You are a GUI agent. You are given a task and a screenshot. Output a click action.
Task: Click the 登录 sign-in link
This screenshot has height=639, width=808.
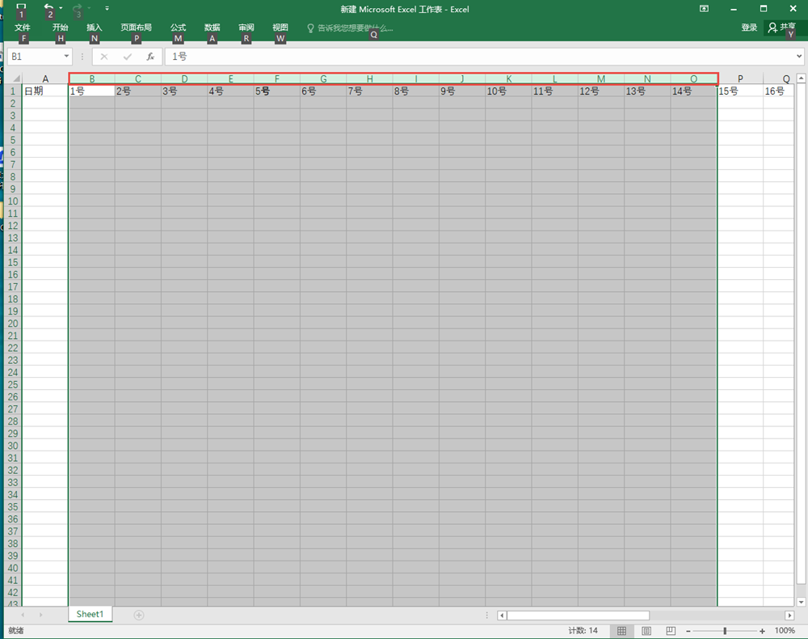click(749, 28)
